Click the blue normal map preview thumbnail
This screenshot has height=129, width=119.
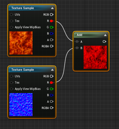[21, 104]
